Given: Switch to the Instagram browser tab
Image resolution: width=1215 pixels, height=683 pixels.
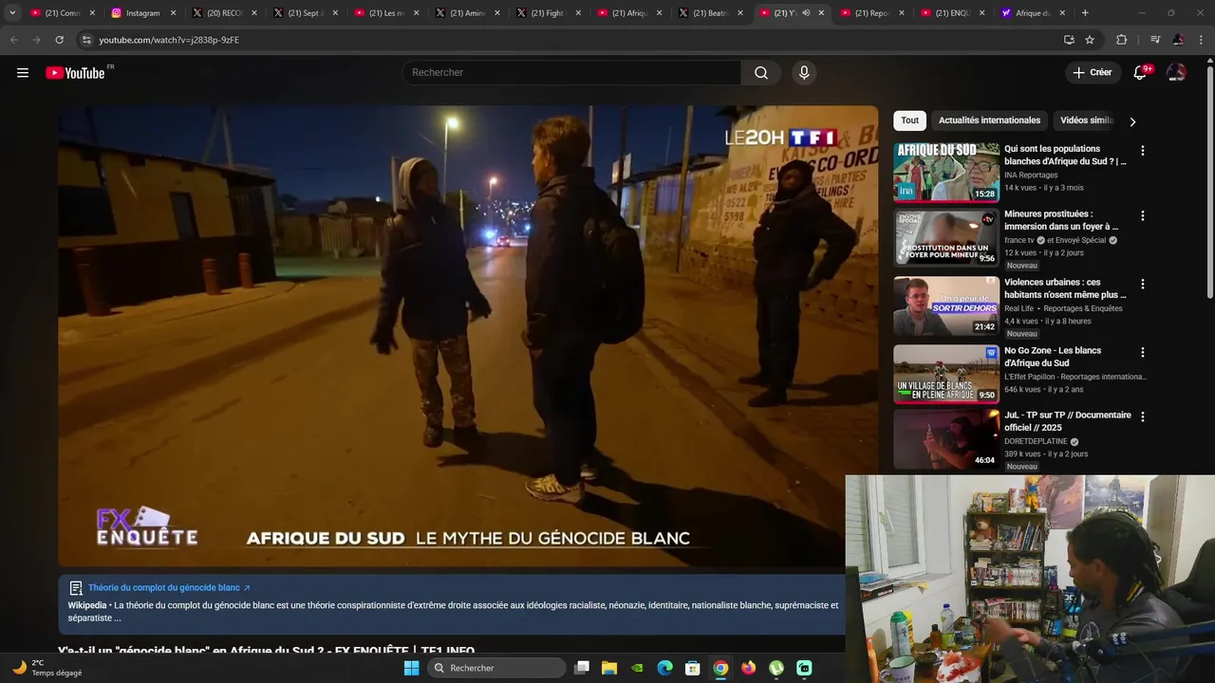Looking at the screenshot, I should click(x=143, y=13).
